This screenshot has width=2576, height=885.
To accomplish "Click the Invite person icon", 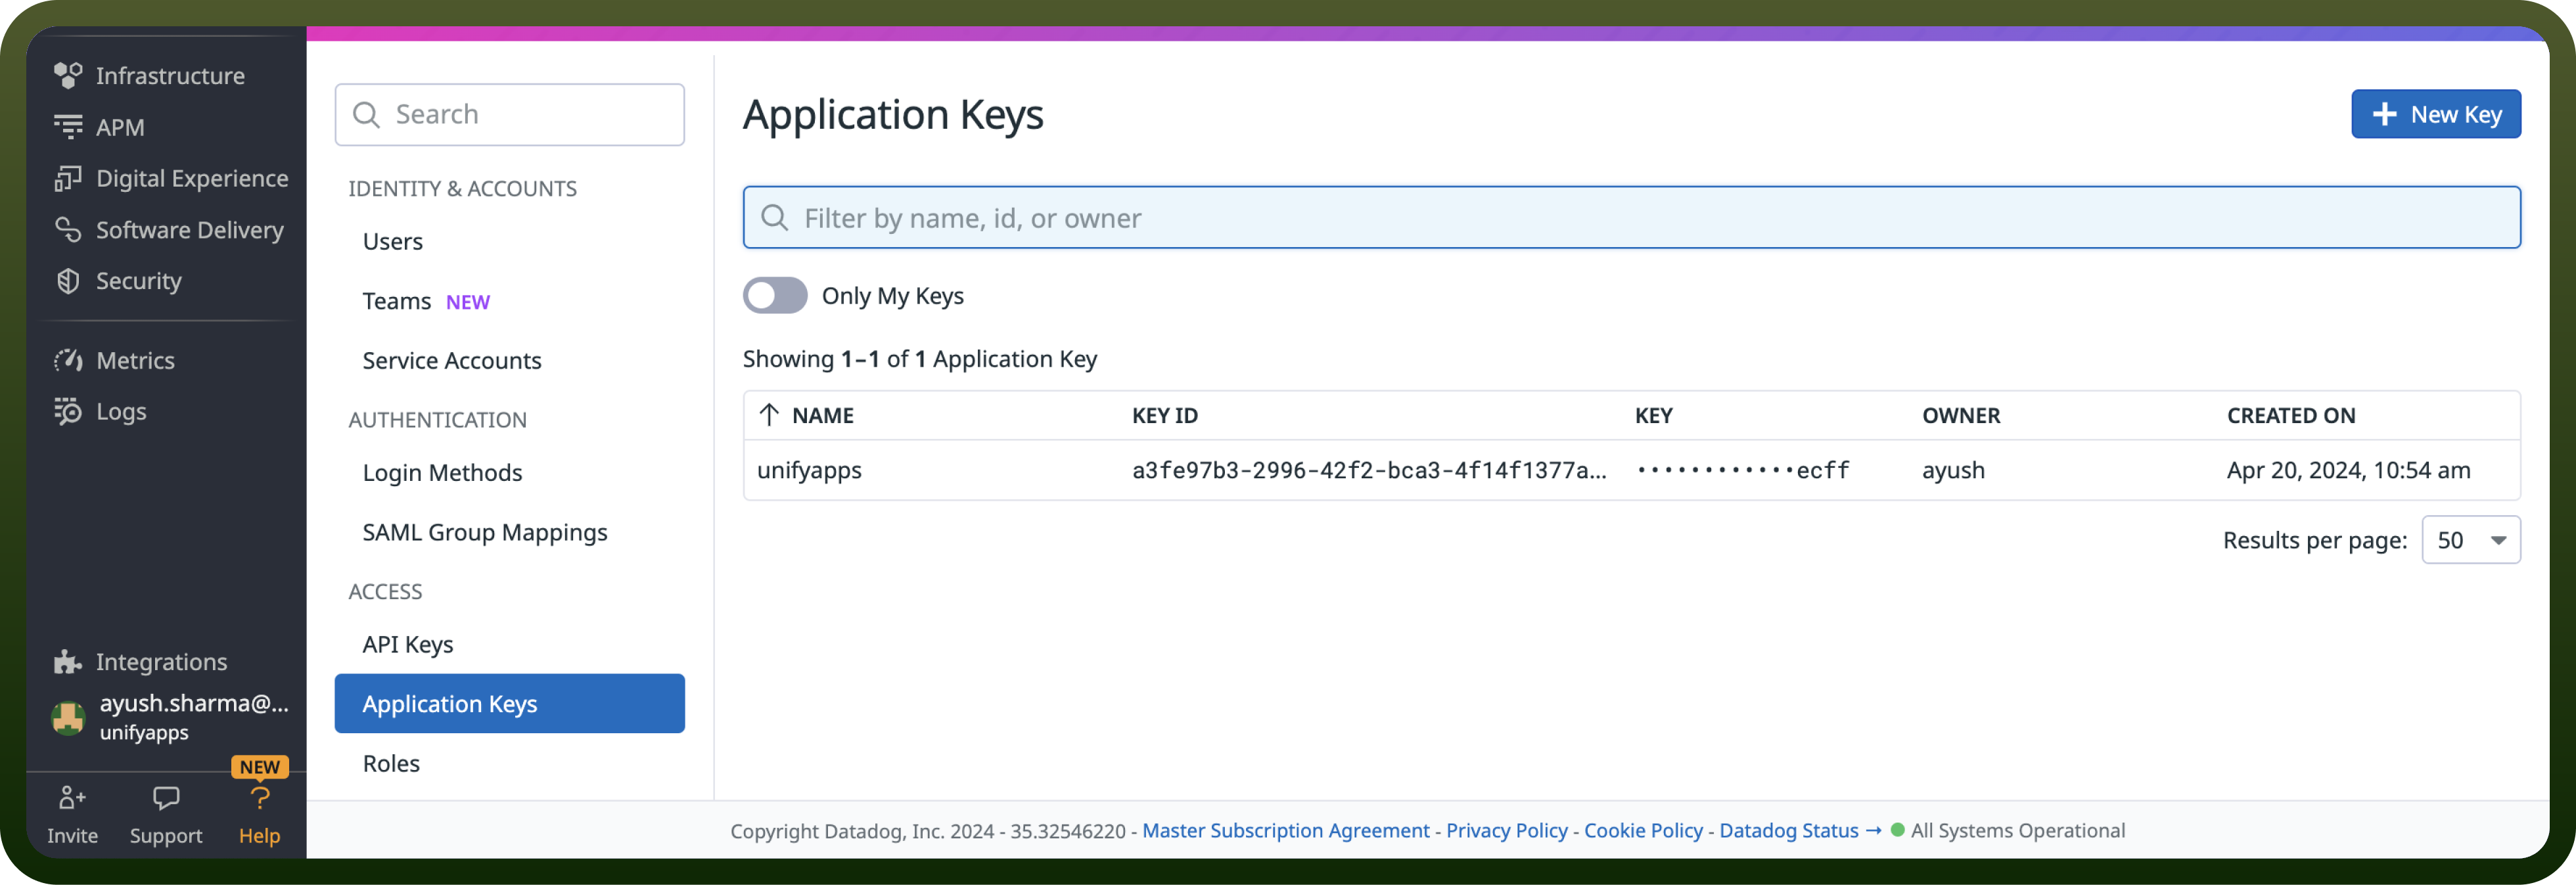I will tap(72, 797).
